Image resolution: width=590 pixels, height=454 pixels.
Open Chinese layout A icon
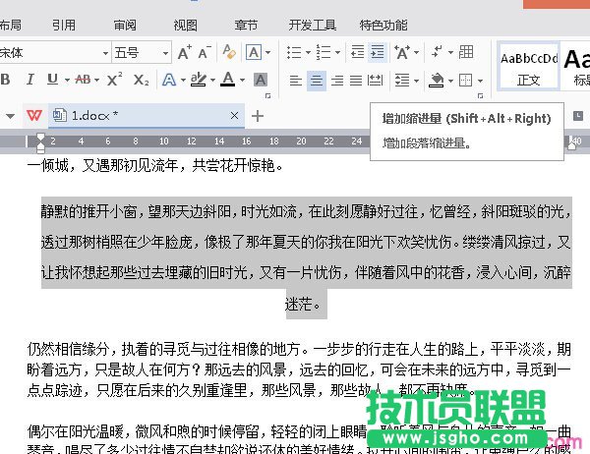(402, 52)
